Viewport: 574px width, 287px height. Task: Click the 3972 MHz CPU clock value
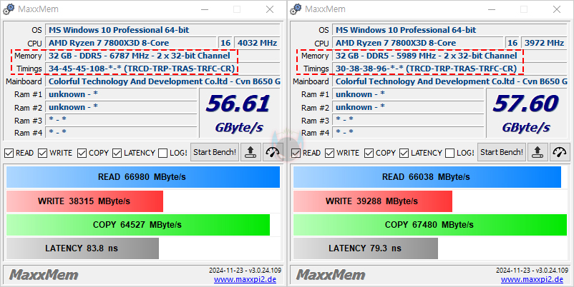(x=544, y=43)
